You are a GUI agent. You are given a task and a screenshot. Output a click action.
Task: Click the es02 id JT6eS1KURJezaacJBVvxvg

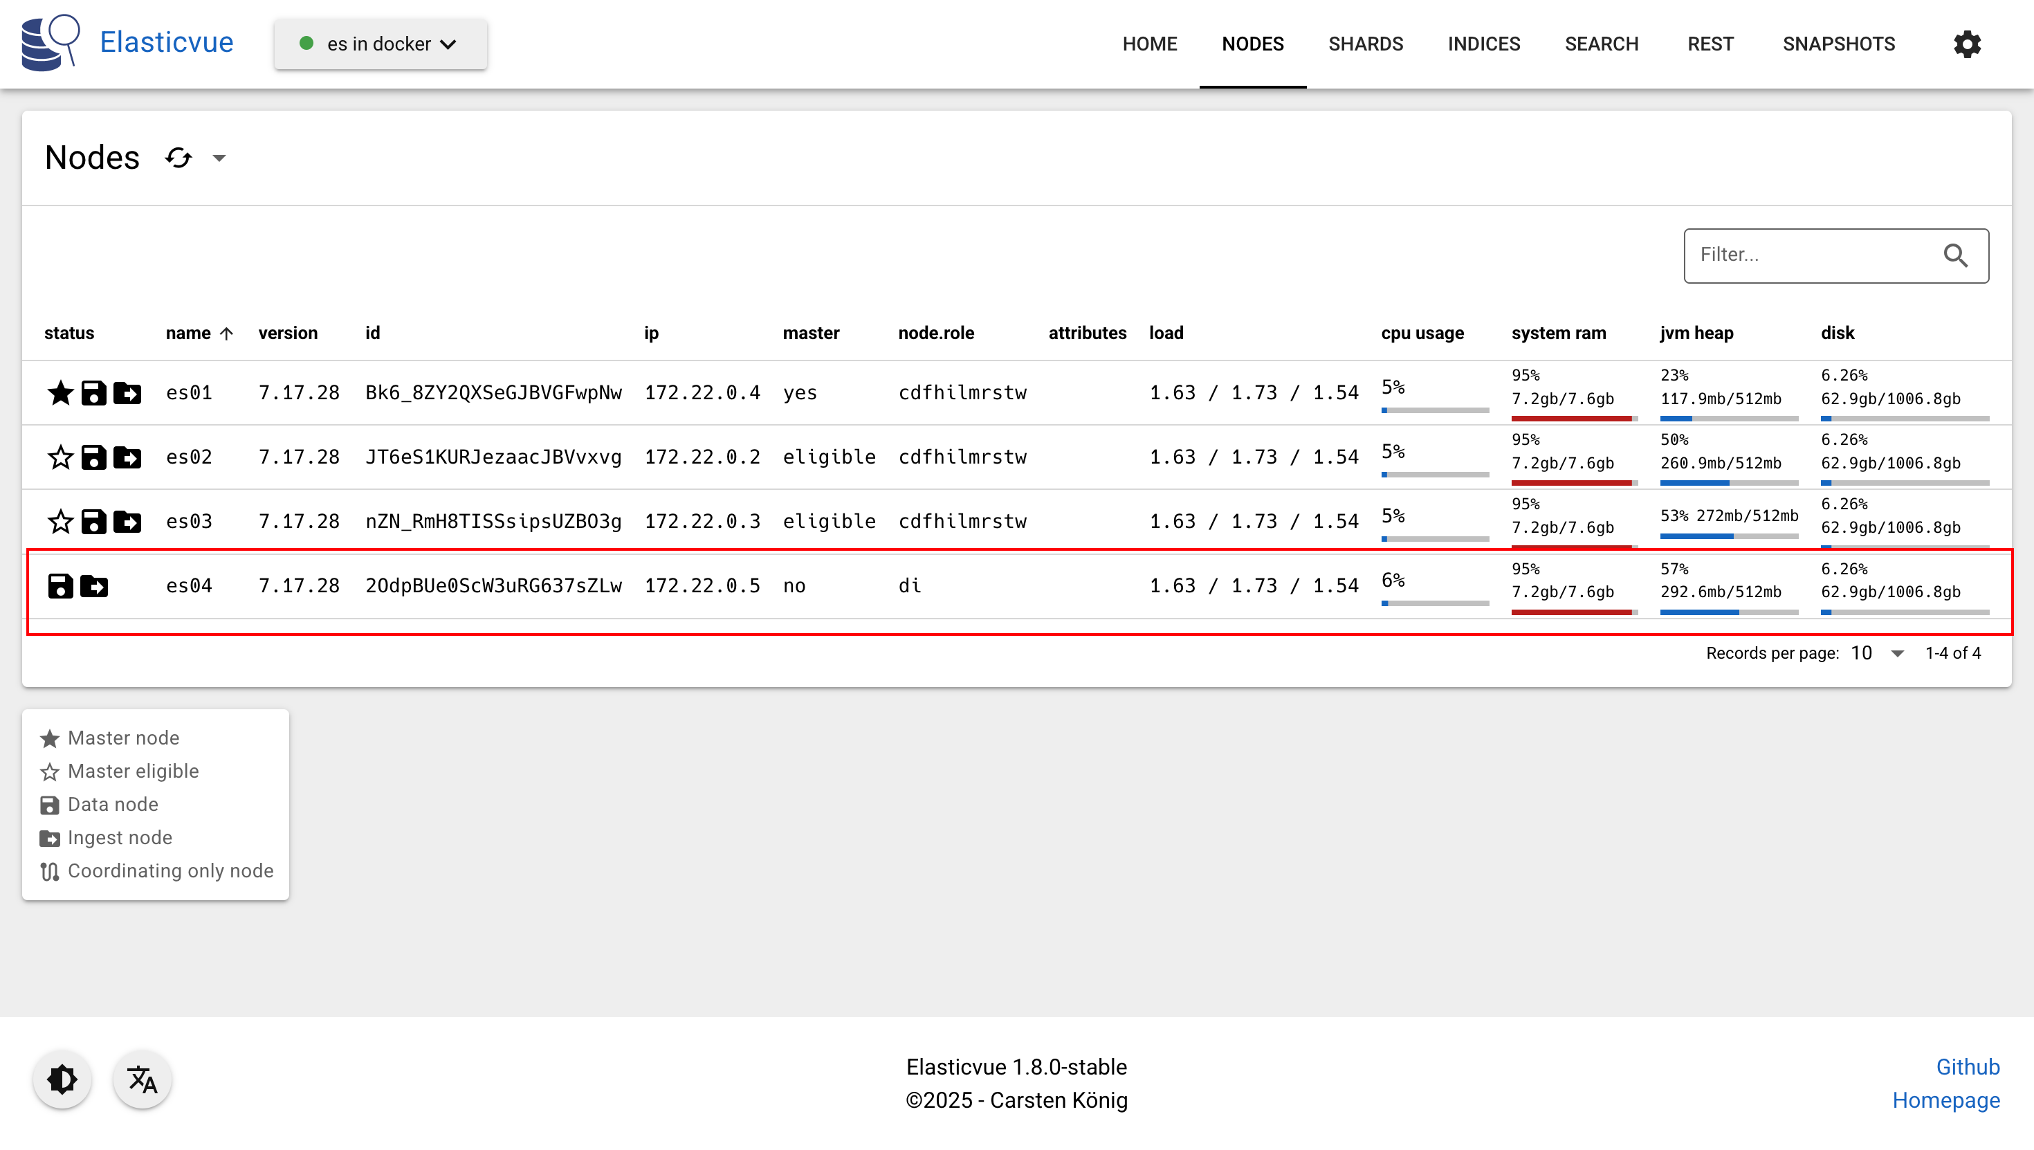click(x=493, y=457)
